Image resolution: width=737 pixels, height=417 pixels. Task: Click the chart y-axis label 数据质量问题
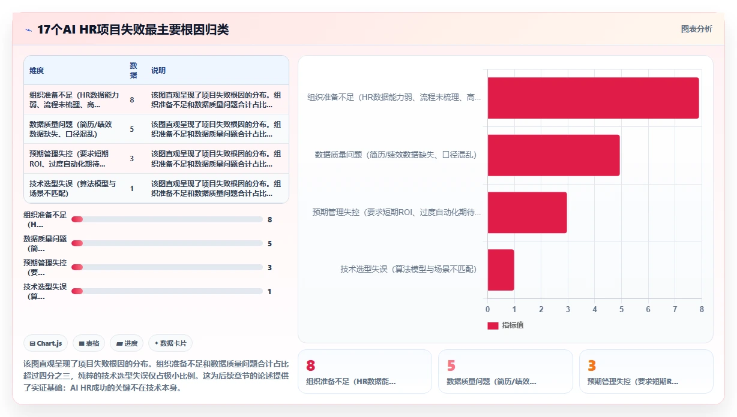[x=396, y=155]
